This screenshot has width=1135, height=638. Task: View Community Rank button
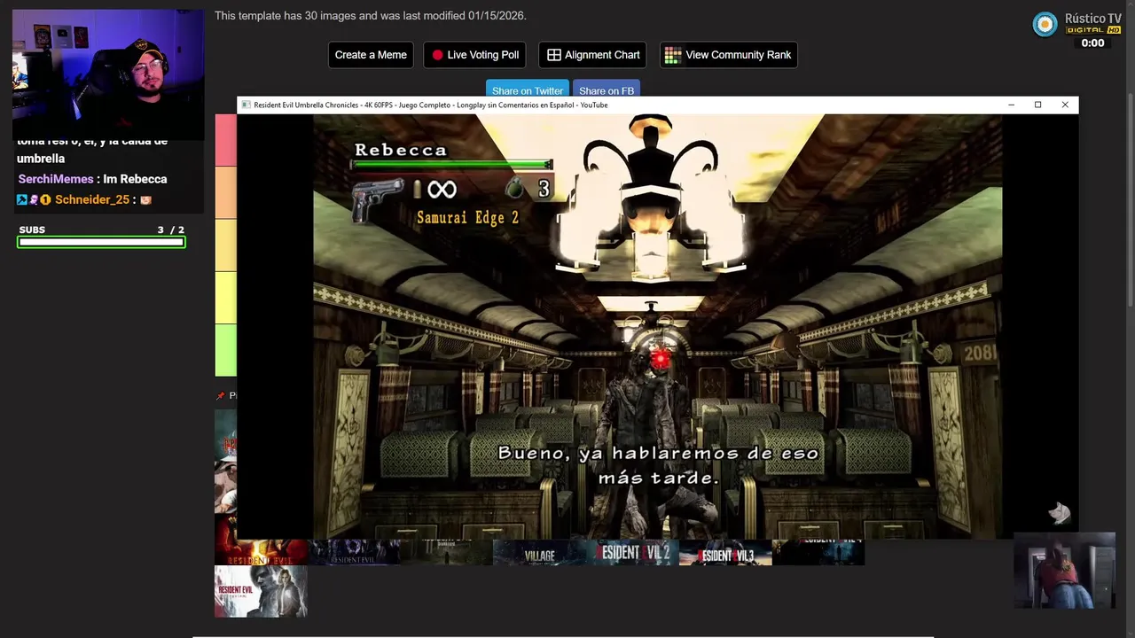pyautogui.click(x=728, y=55)
